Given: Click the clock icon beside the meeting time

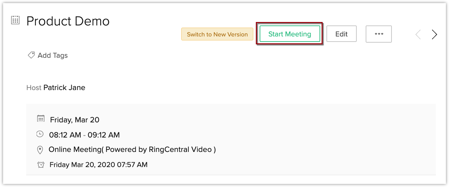Looking at the screenshot, I should pyautogui.click(x=40, y=134).
